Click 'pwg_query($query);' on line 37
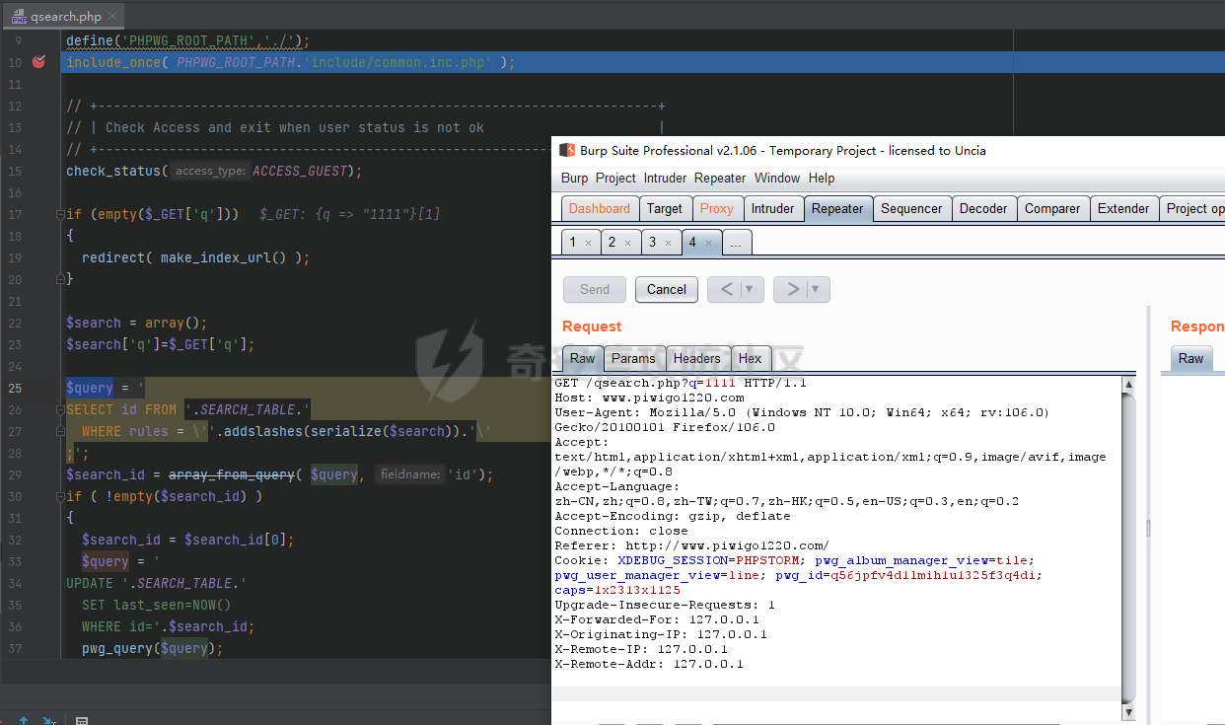This screenshot has width=1225, height=725. click(153, 648)
